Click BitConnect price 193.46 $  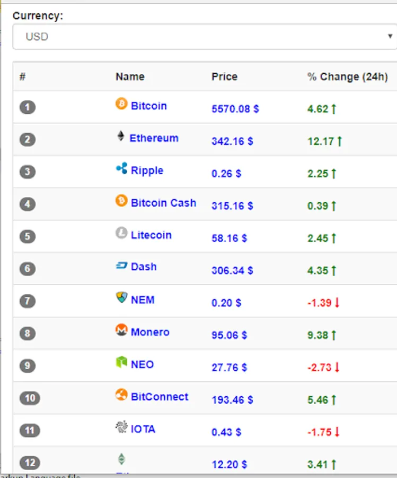click(x=232, y=399)
